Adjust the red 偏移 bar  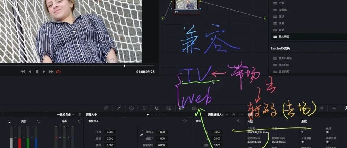click(x=56, y=137)
